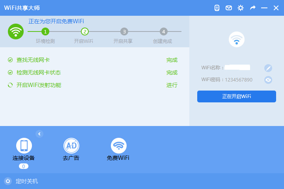Close the WiFi共享大师 window

tap(276, 8)
